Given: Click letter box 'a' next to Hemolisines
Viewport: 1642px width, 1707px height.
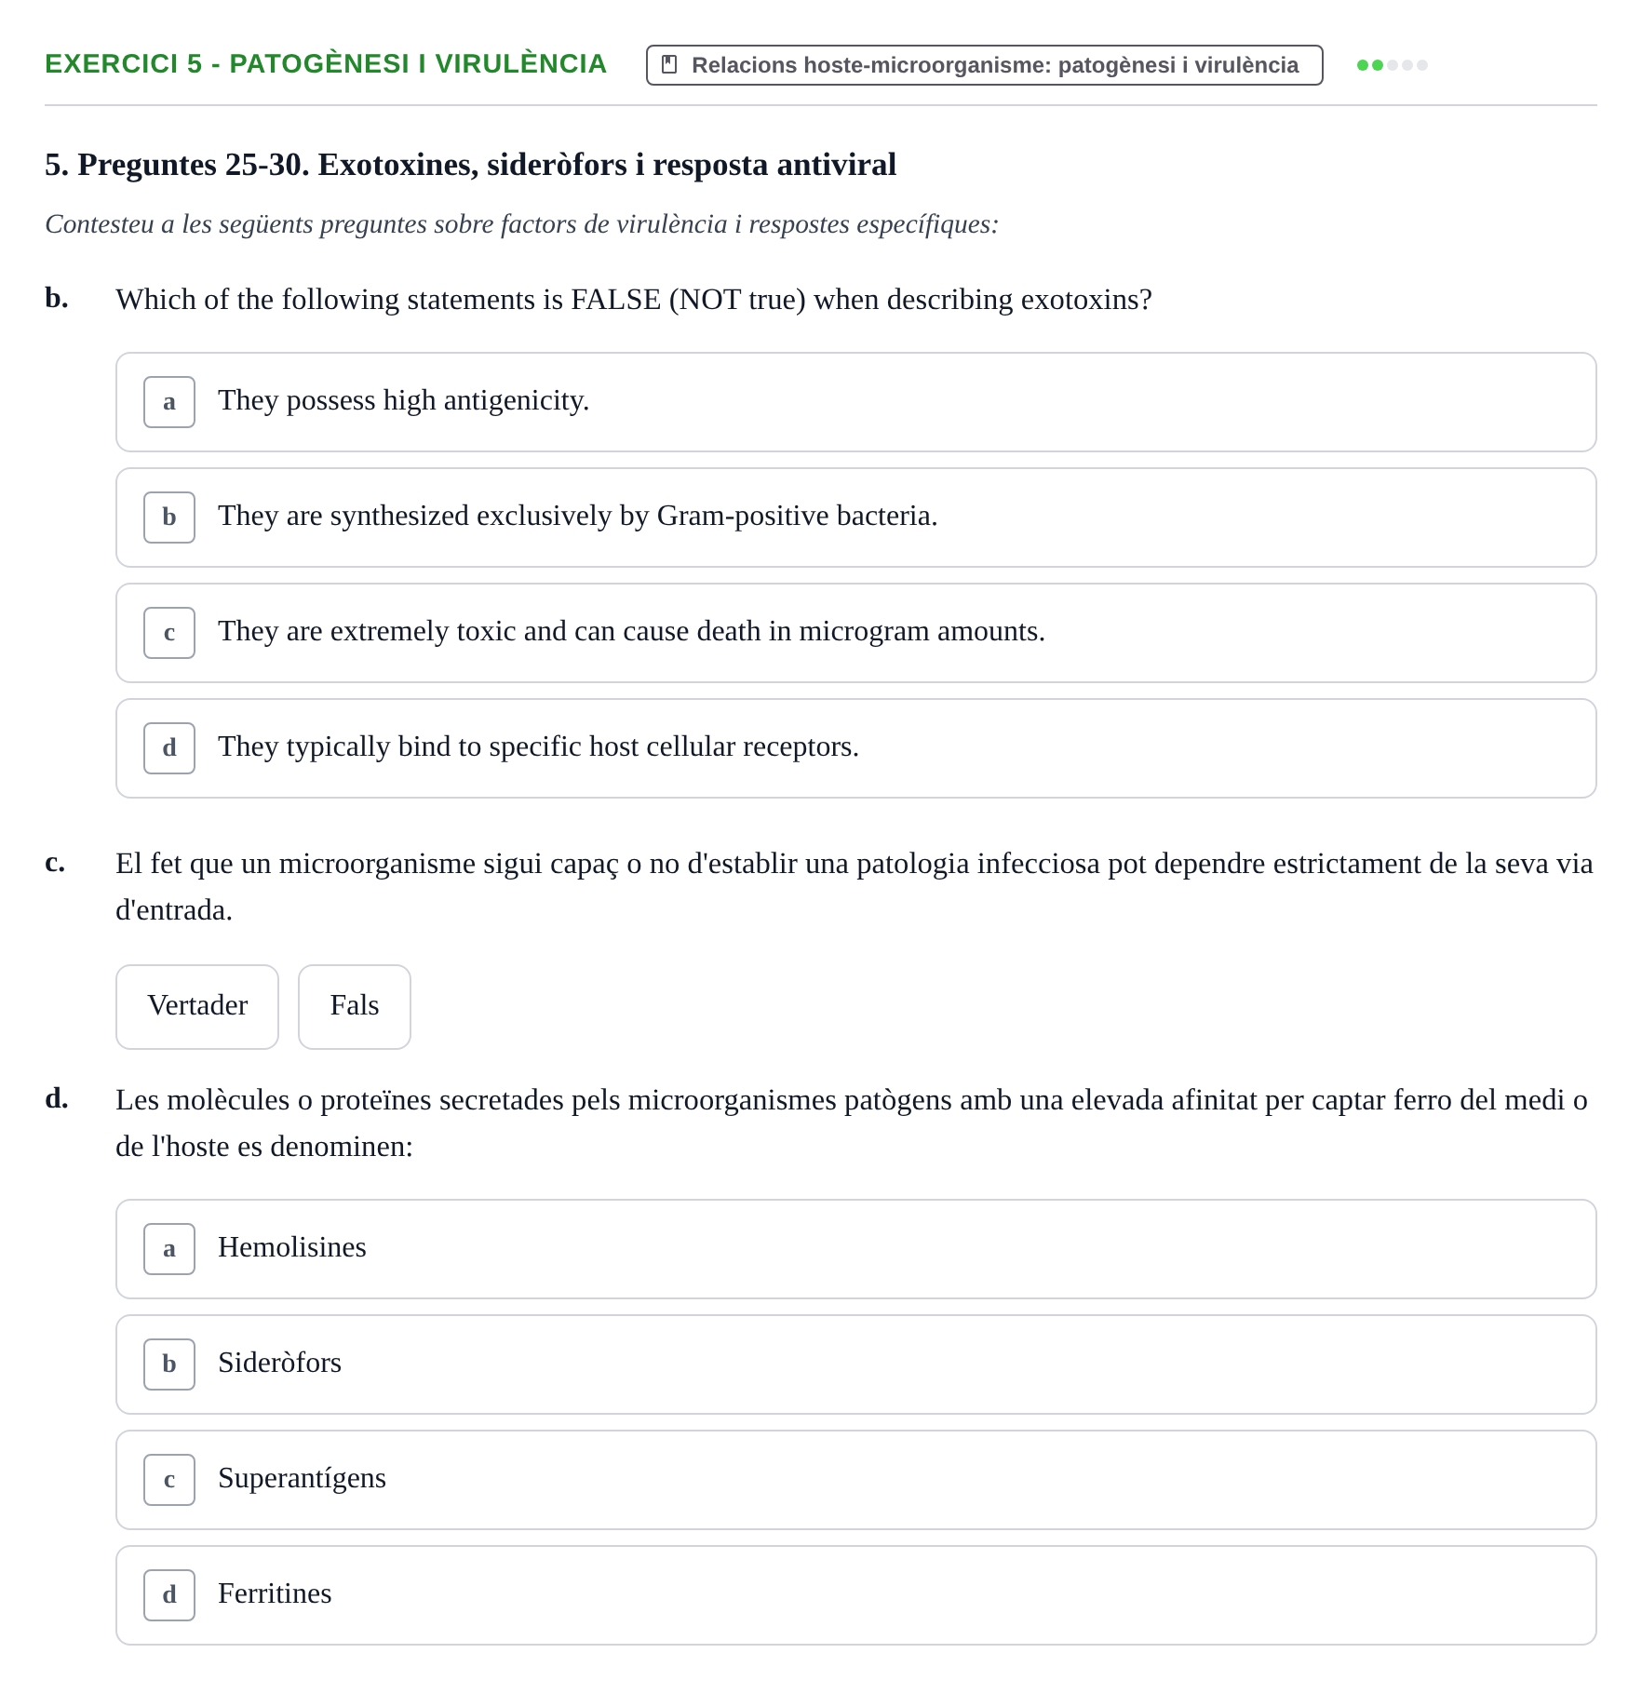Looking at the screenshot, I should (x=169, y=1249).
